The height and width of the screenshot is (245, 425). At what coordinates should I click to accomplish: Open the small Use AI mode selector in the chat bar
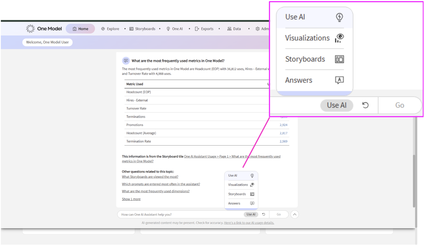(x=251, y=214)
